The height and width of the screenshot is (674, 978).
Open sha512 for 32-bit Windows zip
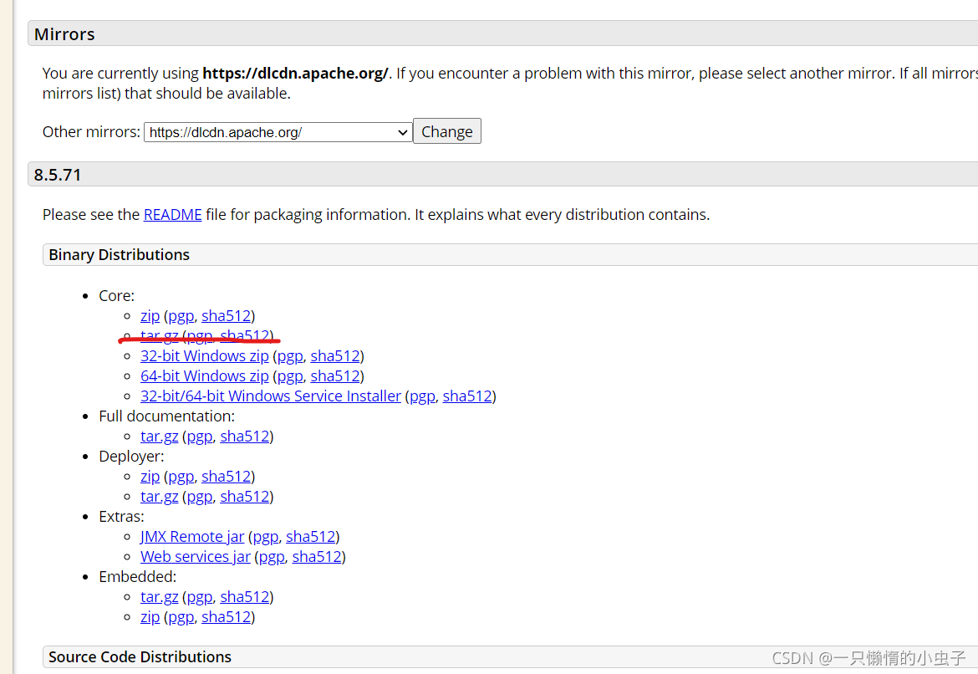point(335,355)
